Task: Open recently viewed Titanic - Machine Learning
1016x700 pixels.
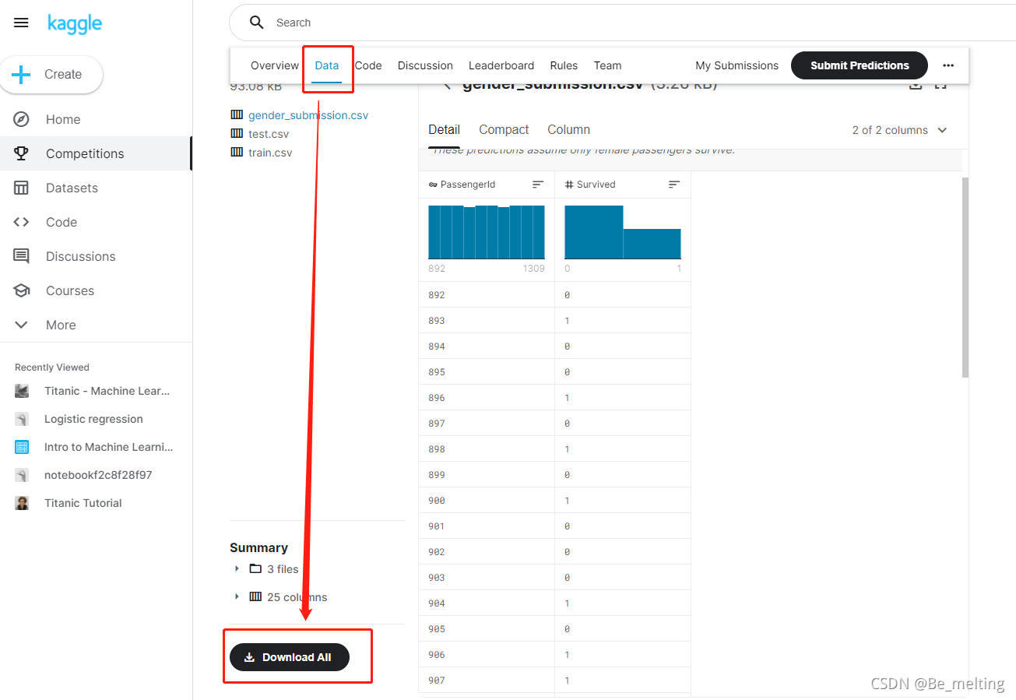Action: [107, 391]
